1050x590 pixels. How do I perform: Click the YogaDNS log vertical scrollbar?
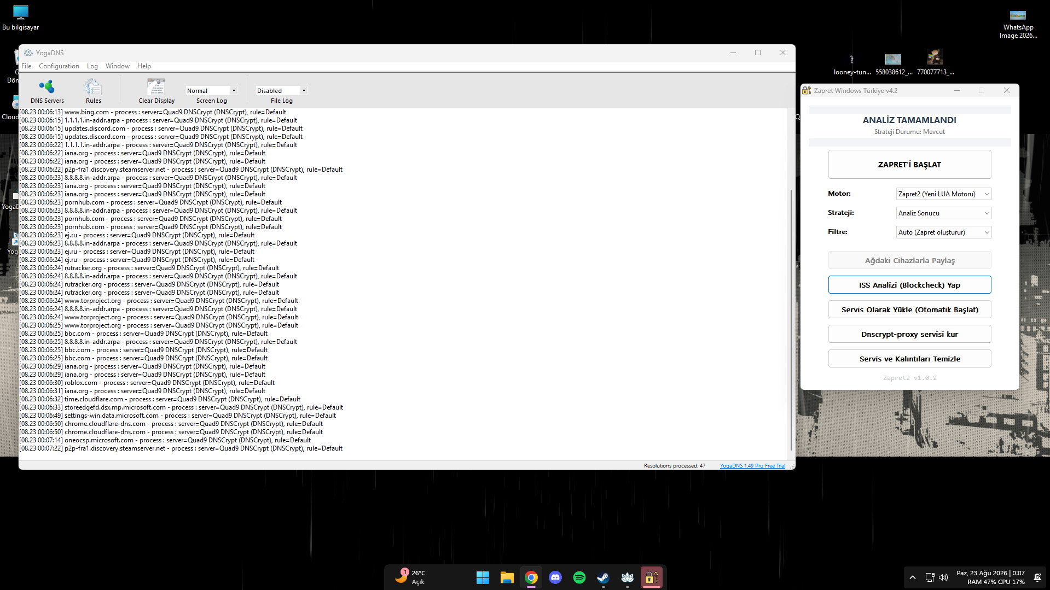point(791,320)
